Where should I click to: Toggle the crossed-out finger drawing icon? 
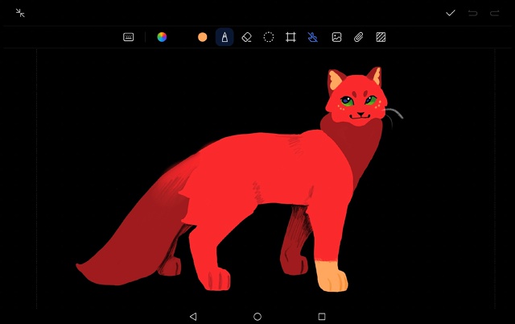(313, 37)
